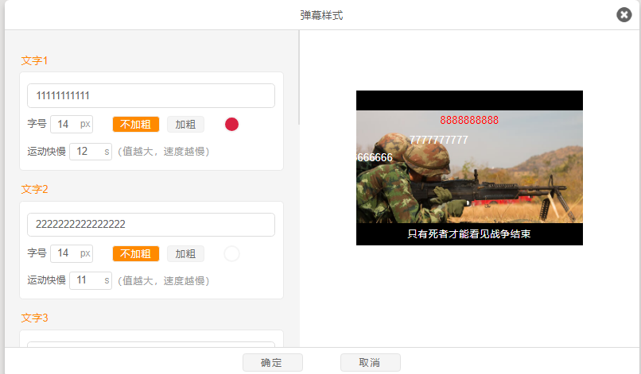641x374 pixels.
Task: Select 加粗 for 文字1
Action: pos(185,124)
